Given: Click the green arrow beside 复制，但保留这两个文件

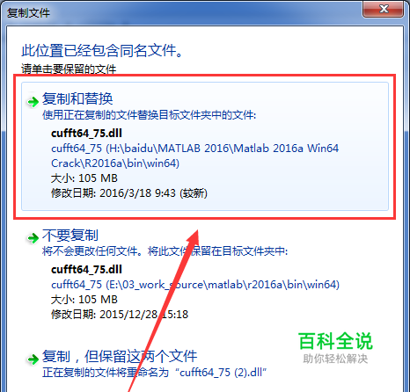Looking at the screenshot, I should [33, 359].
